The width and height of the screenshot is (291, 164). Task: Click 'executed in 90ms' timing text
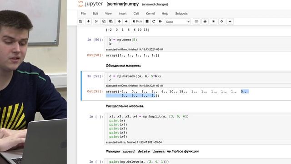pyautogui.click(x=135, y=86)
